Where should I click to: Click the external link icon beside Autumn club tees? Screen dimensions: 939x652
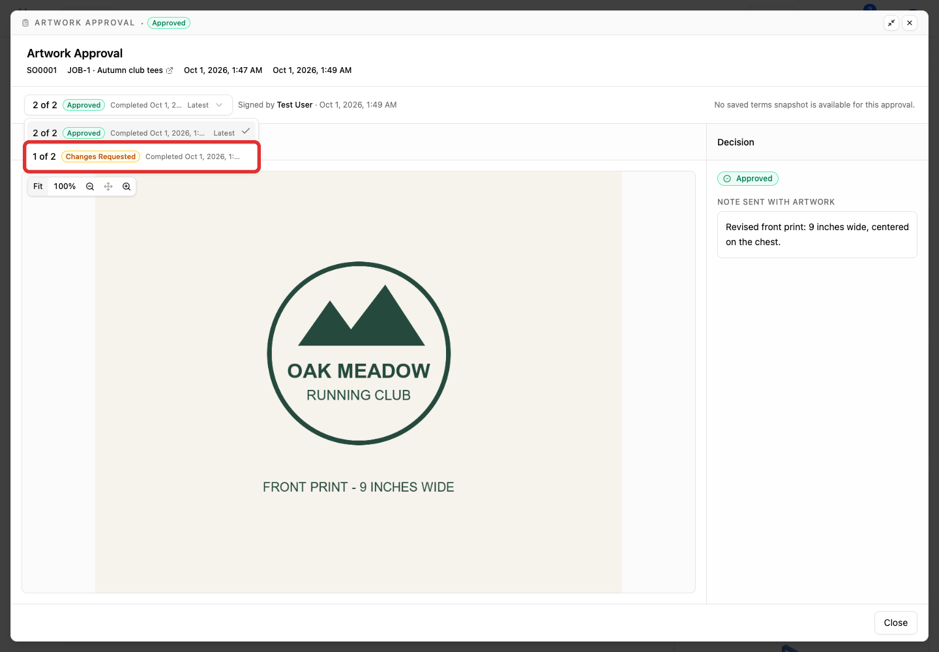coord(170,70)
